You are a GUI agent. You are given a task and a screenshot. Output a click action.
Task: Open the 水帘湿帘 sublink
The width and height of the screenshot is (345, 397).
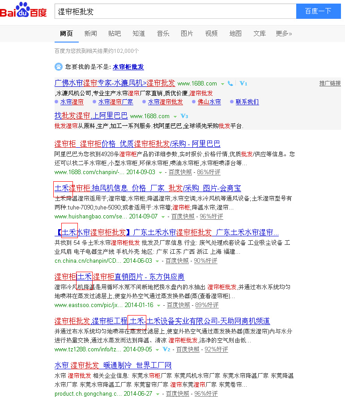click(72, 102)
